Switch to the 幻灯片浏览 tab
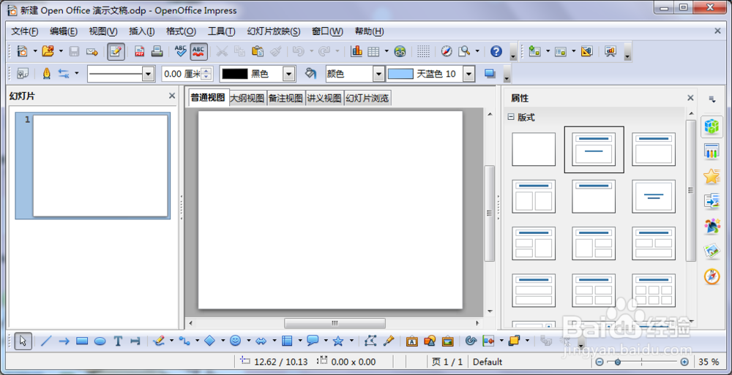 (367, 99)
